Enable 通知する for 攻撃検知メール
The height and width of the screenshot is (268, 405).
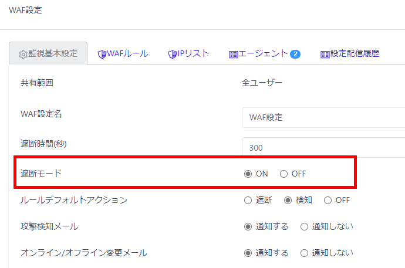click(x=248, y=226)
